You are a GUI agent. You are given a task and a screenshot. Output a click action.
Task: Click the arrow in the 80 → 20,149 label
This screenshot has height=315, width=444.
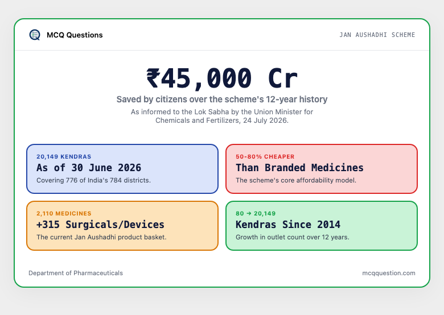pyautogui.click(x=249, y=213)
